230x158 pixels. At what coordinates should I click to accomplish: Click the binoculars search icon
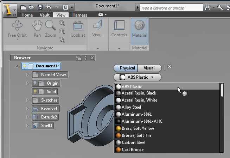[207, 7]
